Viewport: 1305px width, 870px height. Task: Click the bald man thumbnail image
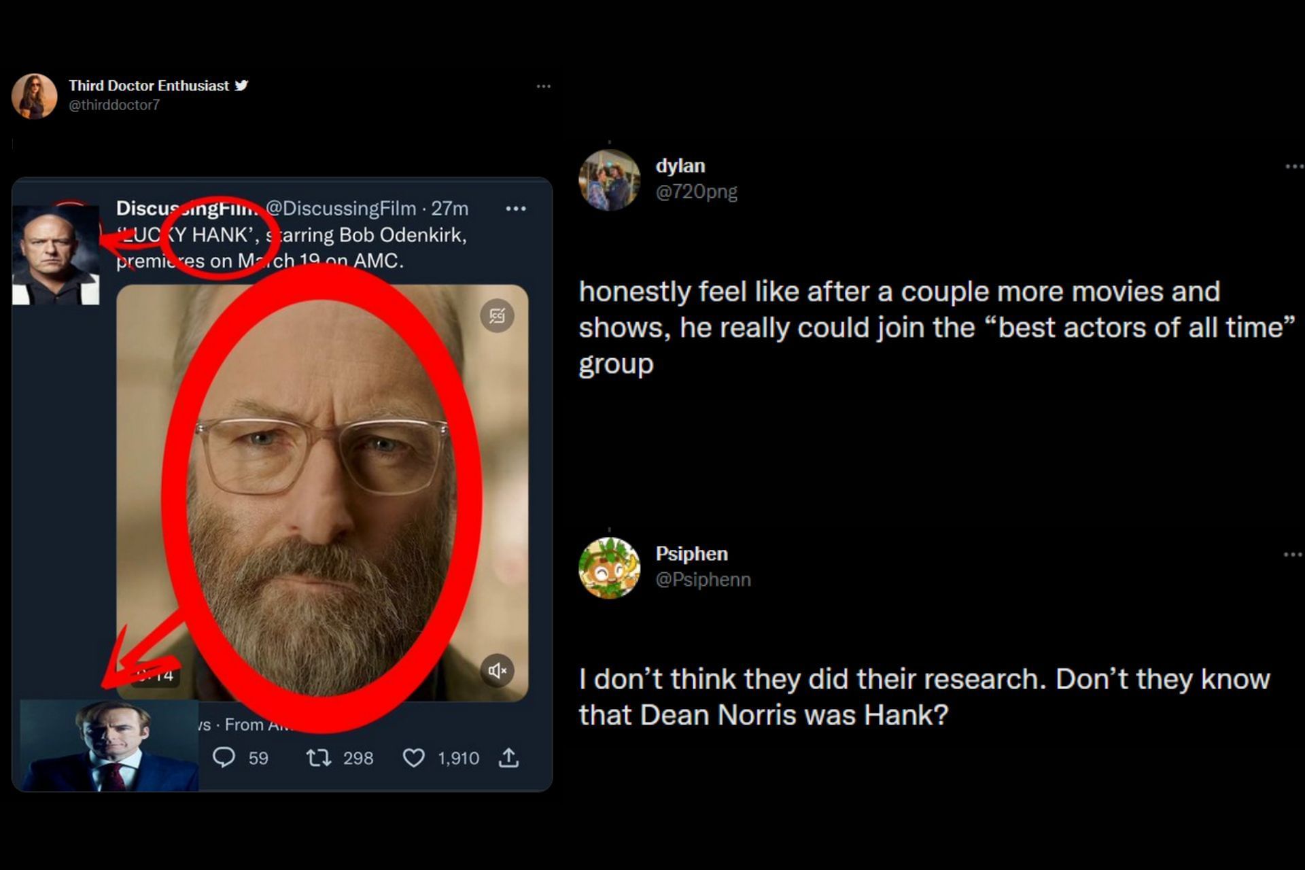56,256
